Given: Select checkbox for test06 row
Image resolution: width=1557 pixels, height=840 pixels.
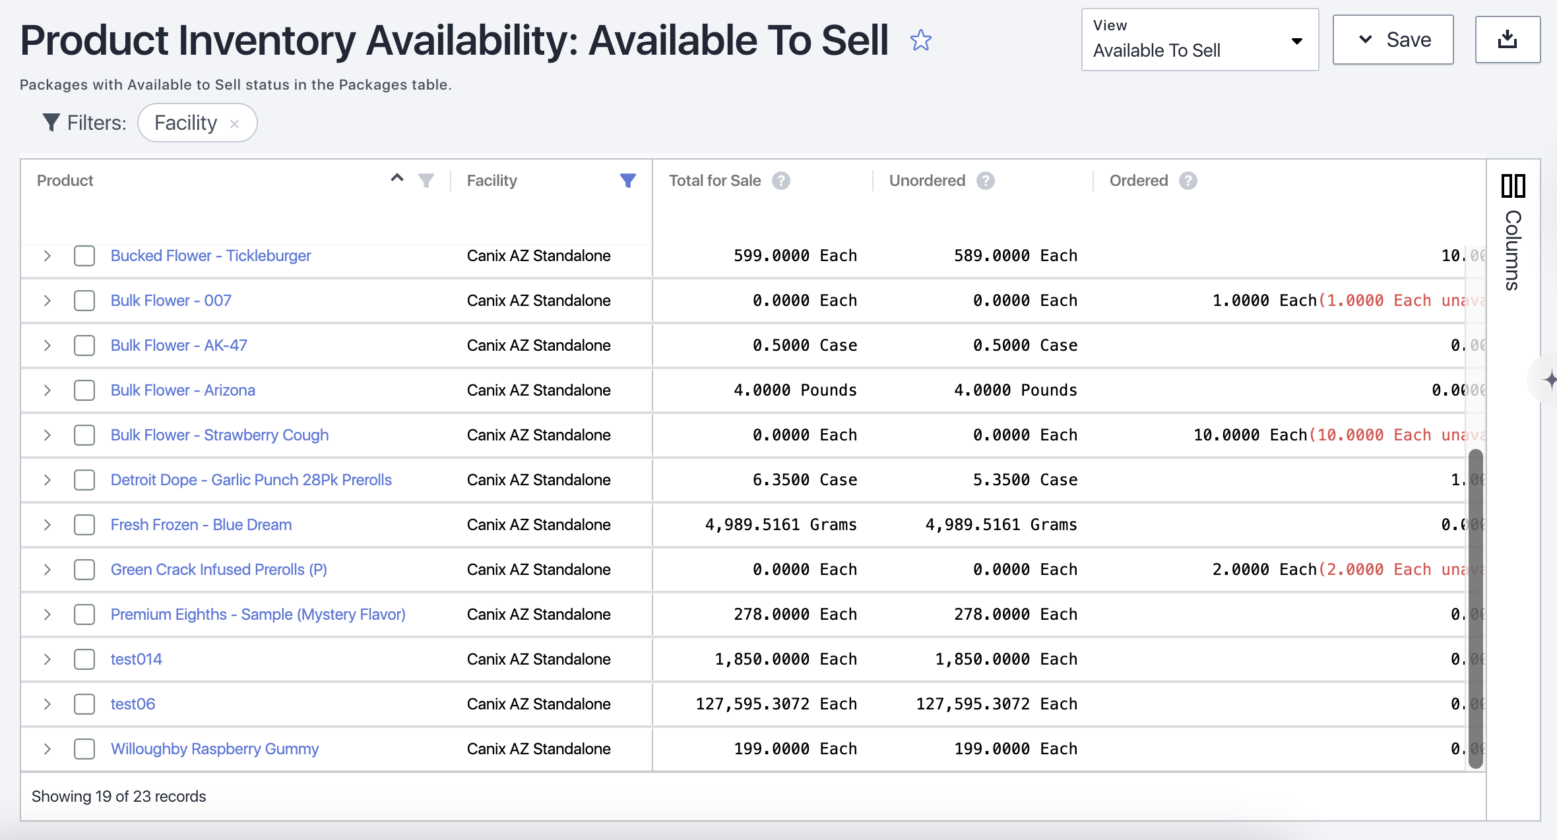Looking at the screenshot, I should click(x=84, y=704).
